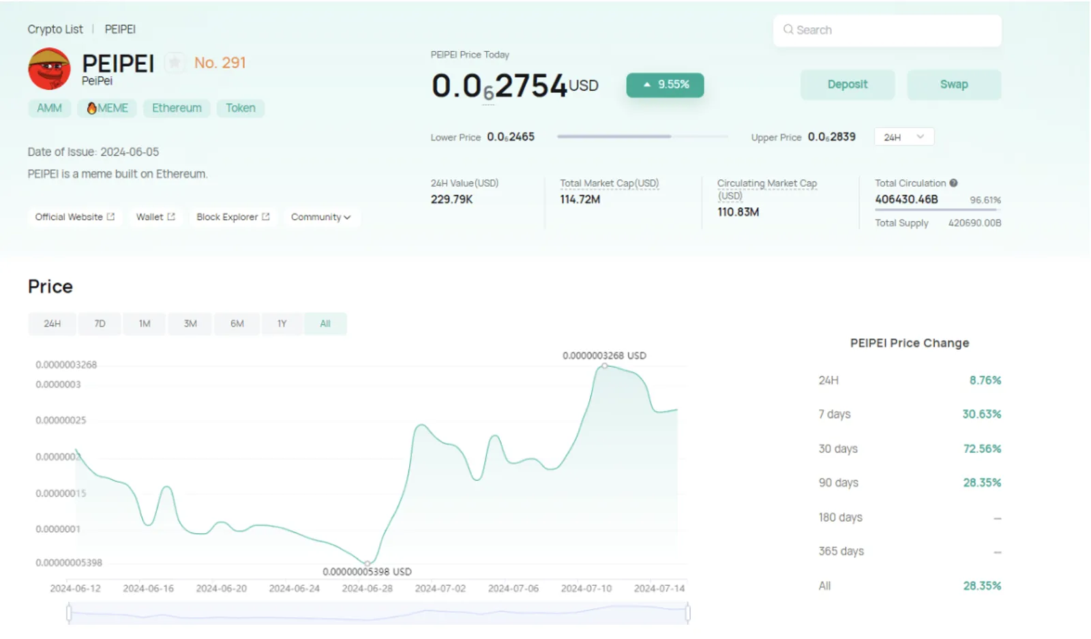
Task: Click the No. 291 rank text
Action: (220, 63)
